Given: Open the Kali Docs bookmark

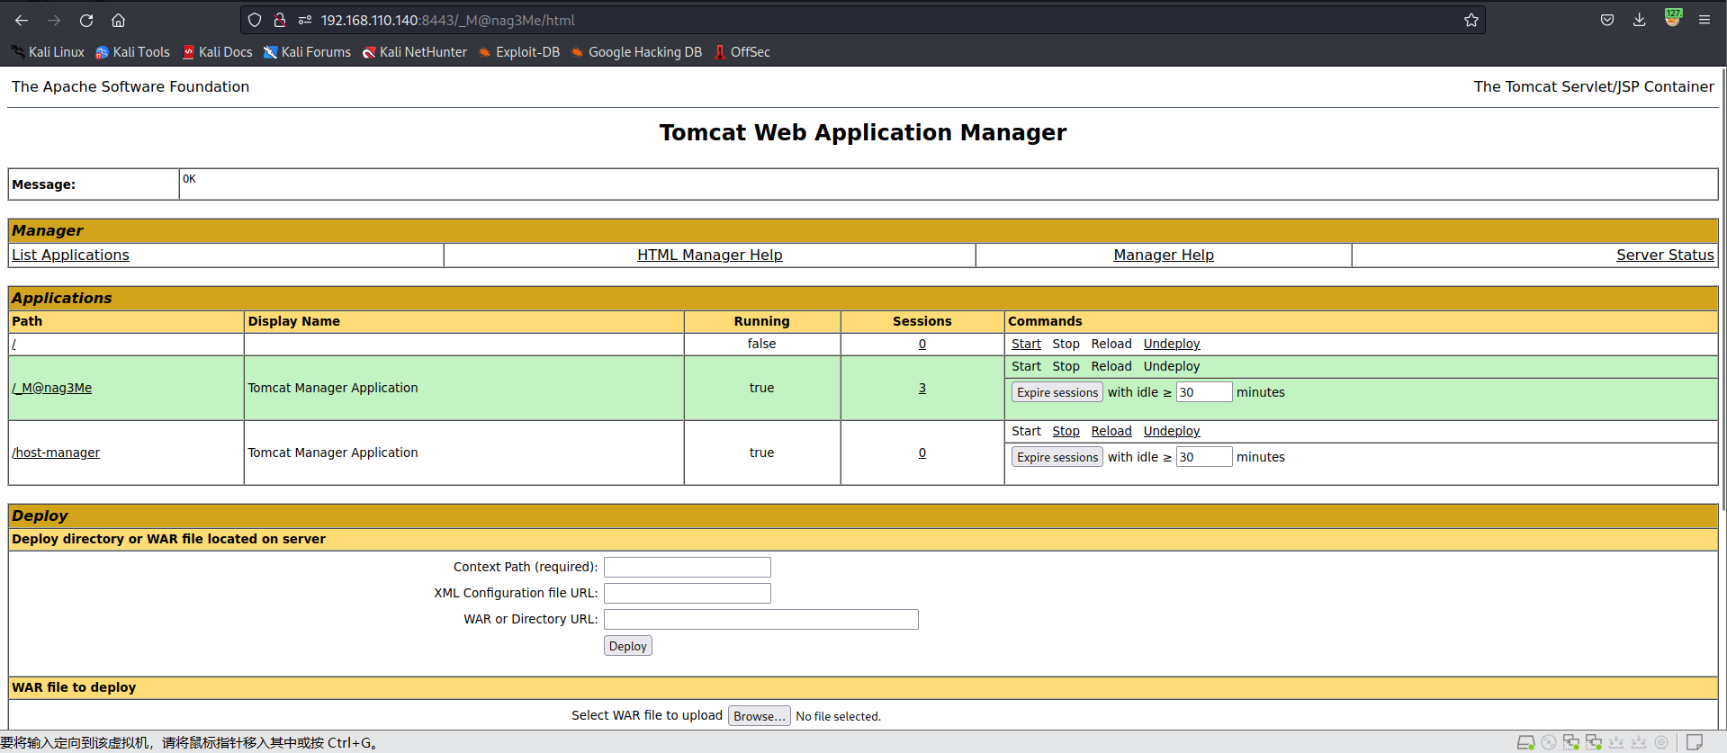Looking at the screenshot, I should 217,52.
